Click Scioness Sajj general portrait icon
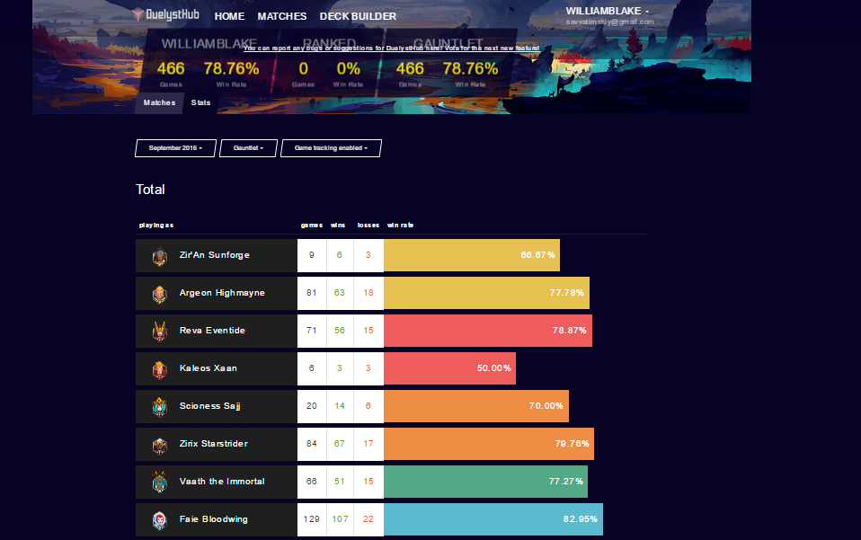The image size is (861, 540). point(160,407)
